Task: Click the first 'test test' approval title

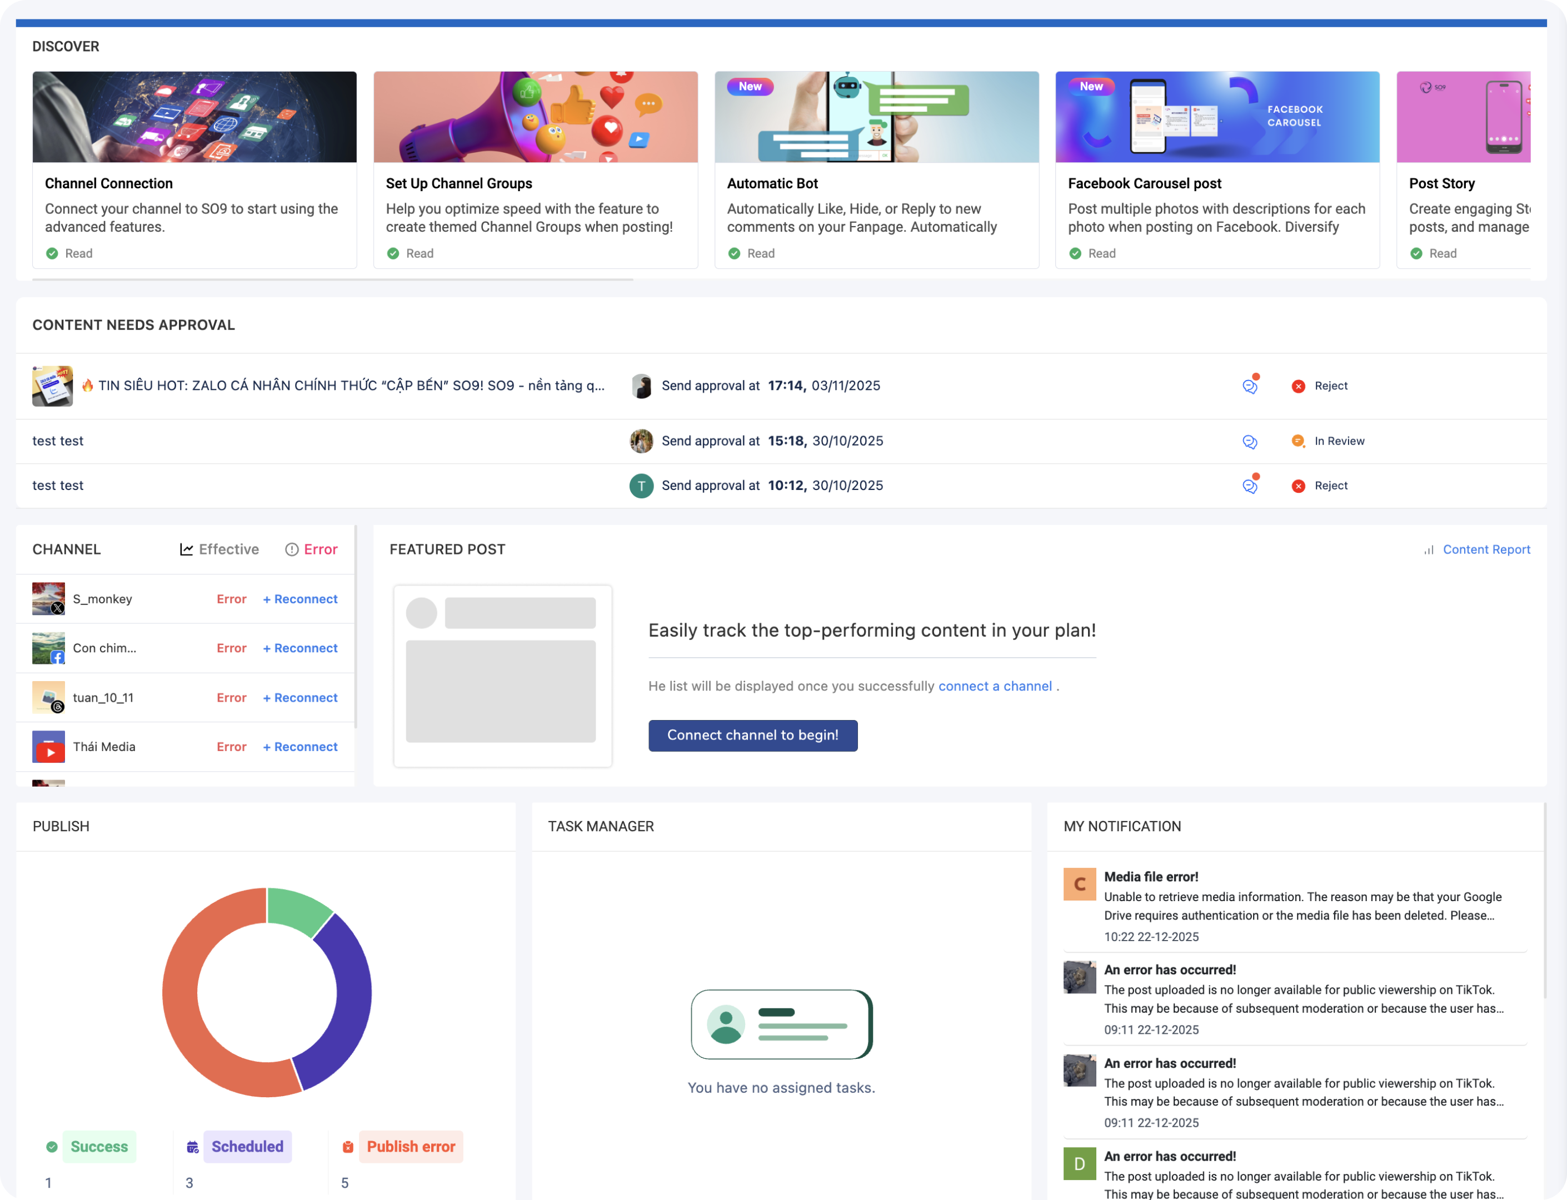Action: [x=58, y=442]
